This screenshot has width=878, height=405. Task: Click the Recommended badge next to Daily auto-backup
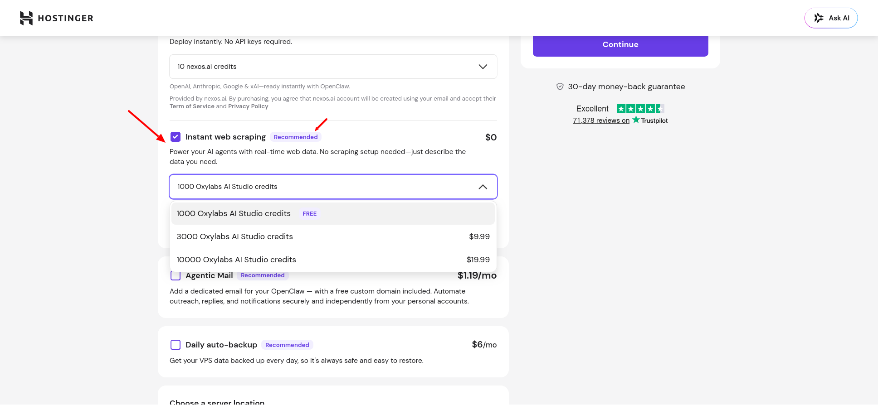coord(287,345)
